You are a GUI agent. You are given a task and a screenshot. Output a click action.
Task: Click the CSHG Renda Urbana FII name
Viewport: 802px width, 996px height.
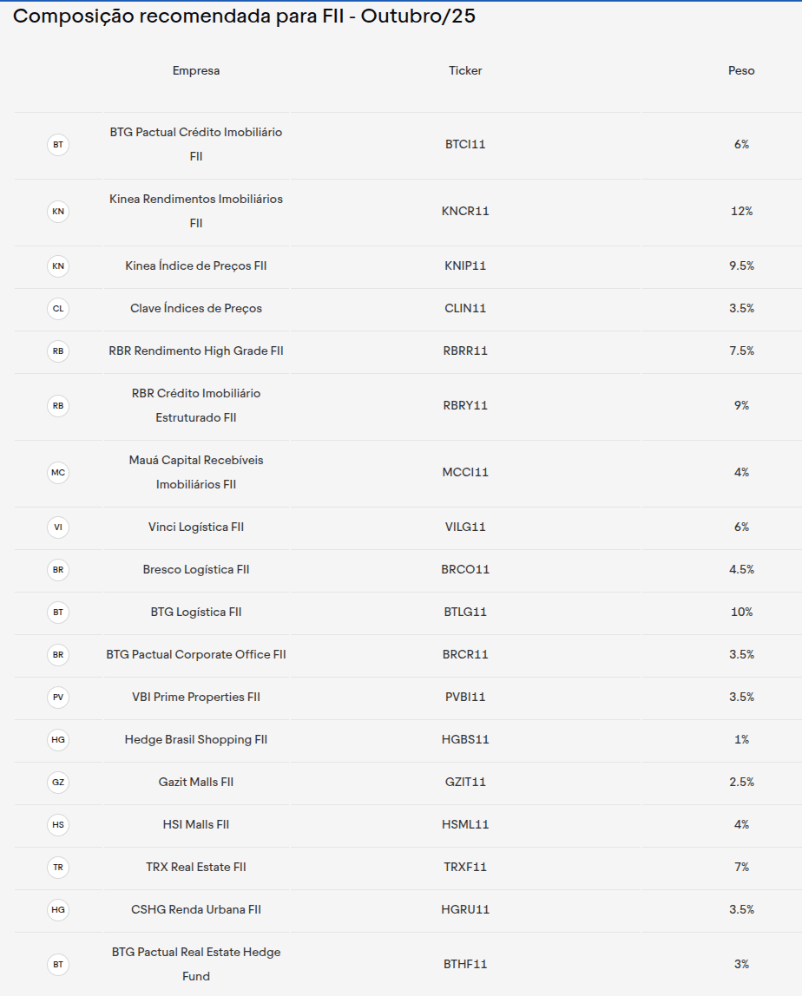click(196, 910)
